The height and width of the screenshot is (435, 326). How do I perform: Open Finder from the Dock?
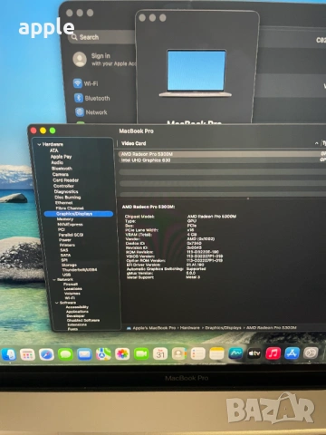9,354
